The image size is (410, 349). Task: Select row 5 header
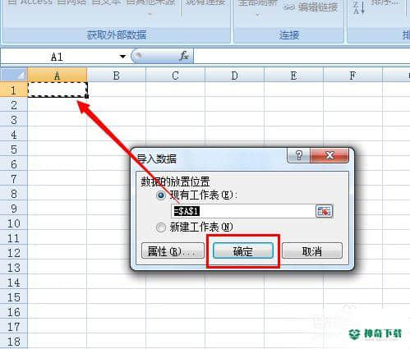(x=14, y=149)
